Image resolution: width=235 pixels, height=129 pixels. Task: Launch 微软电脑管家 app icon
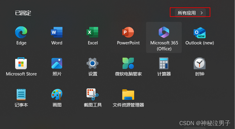(128, 63)
